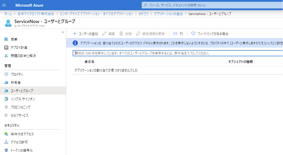Click ユーザーの追加 button label

click(x=88, y=34)
